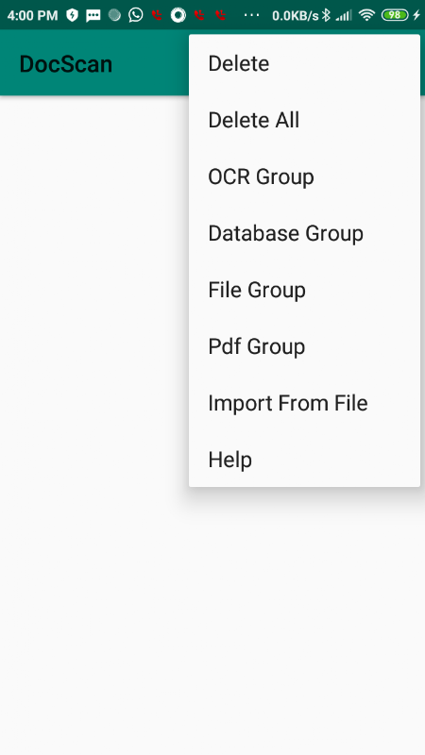Viewport: 425px width, 755px height.
Task: Choose Delete All menu entry
Action: point(304,120)
